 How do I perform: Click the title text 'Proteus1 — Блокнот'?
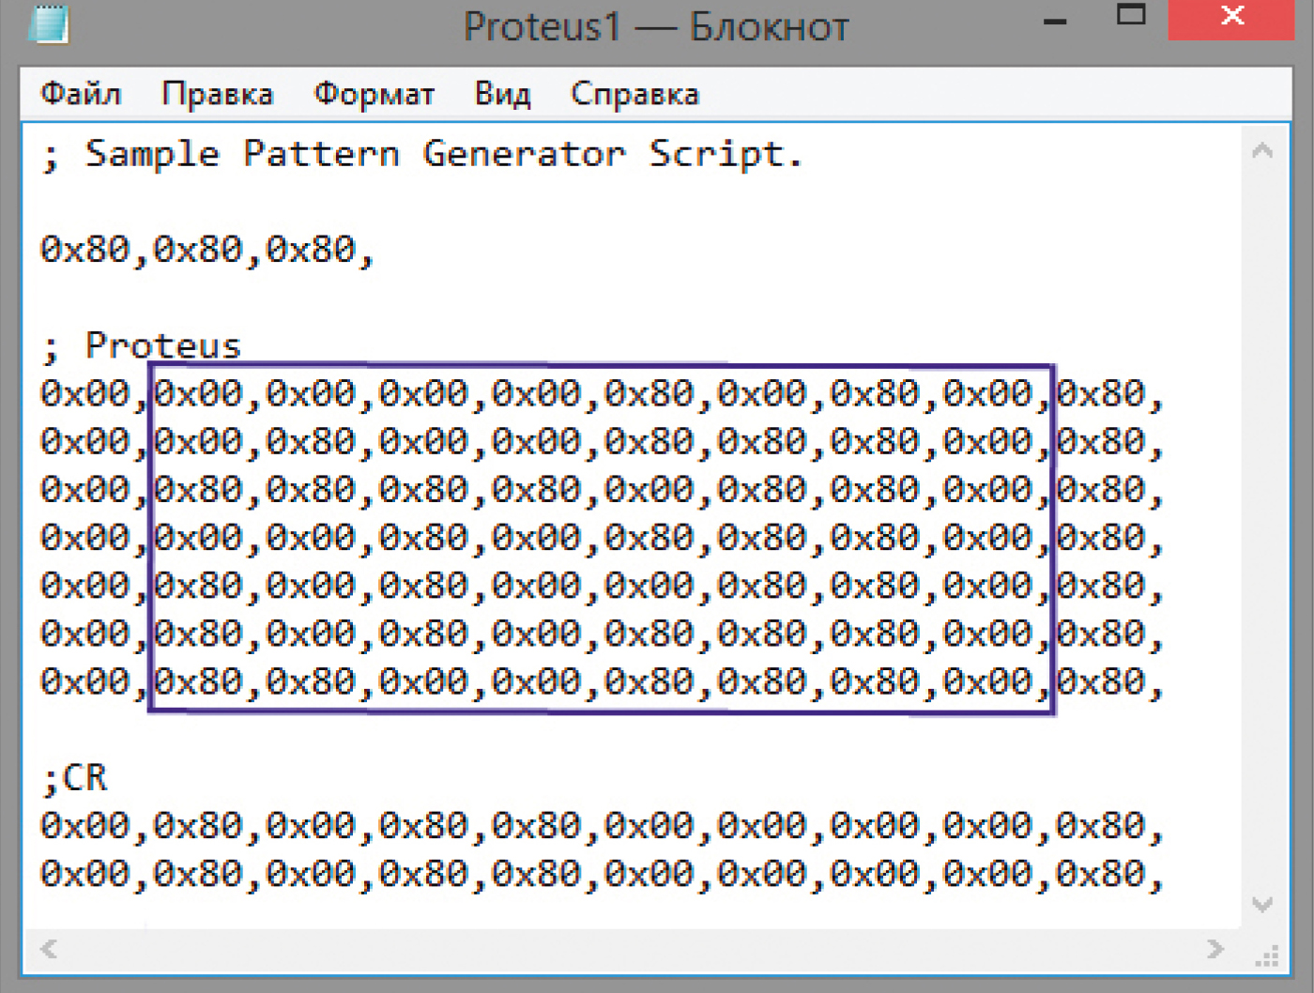656,26
